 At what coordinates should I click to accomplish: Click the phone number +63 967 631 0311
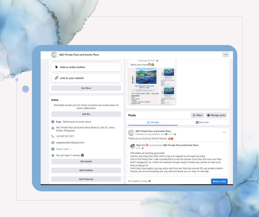[65, 136]
